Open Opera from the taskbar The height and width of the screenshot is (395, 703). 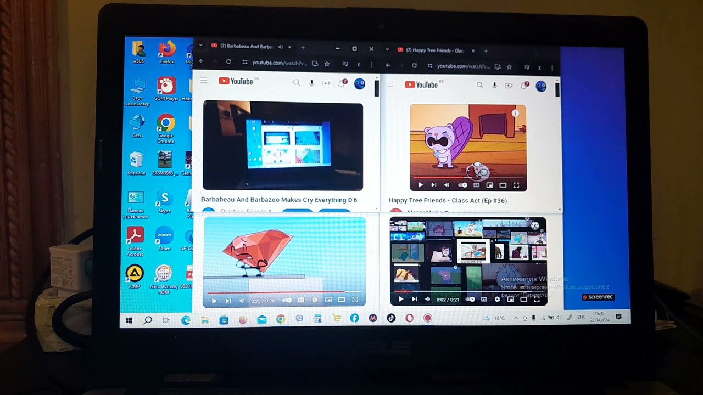pos(409,318)
